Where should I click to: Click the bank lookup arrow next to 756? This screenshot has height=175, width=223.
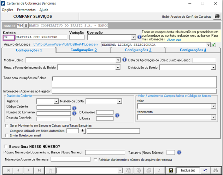[x=26, y=25]
